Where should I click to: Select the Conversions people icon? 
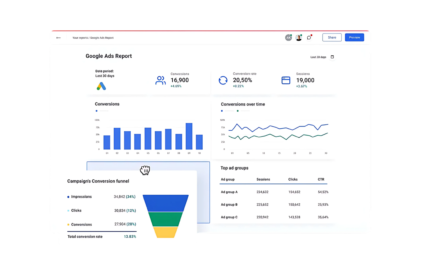click(161, 81)
